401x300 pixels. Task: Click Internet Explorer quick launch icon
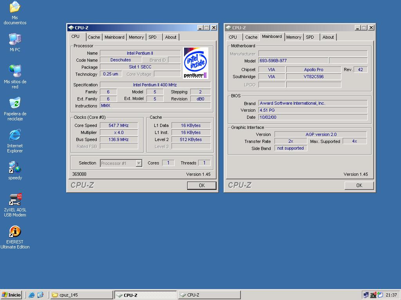(x=32, y=295)
